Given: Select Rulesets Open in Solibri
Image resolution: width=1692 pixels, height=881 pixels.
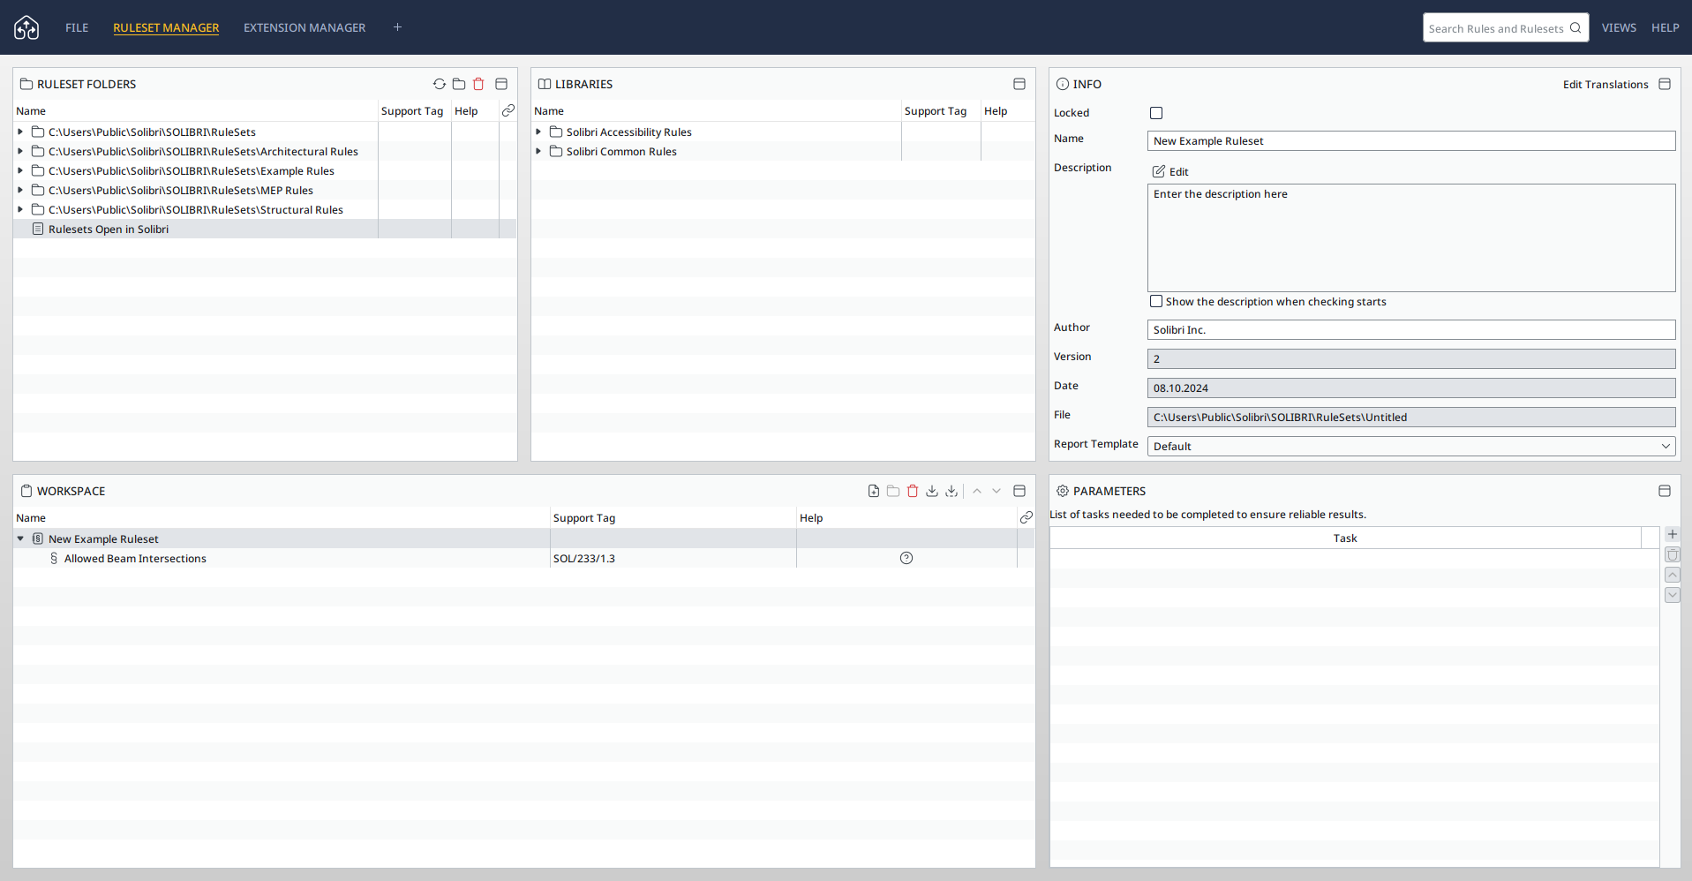Looking at the screenshot, I should click(265, 229).
